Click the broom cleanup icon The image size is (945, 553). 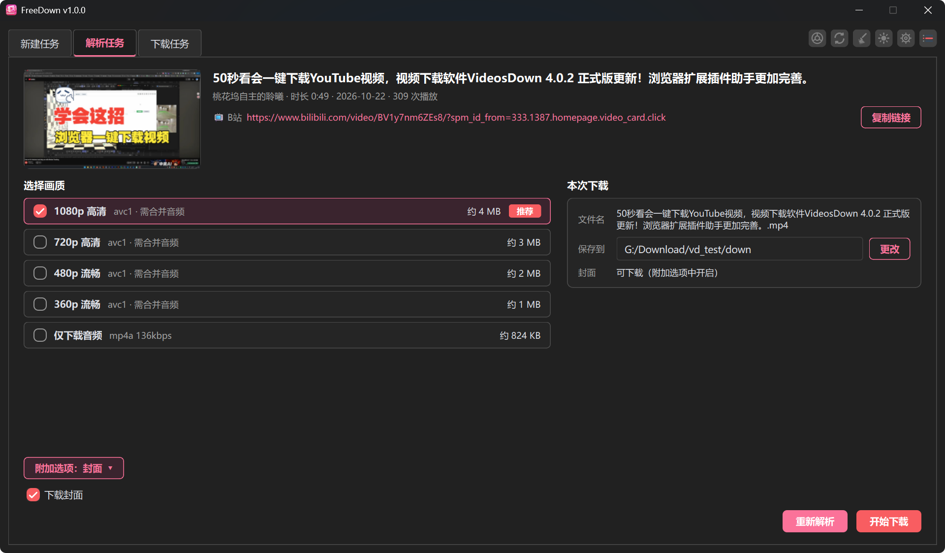pyautogui.click(x=861, y=38)
